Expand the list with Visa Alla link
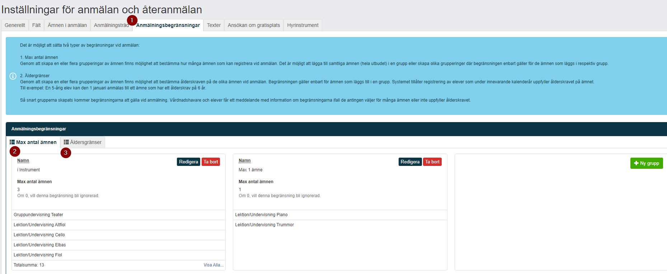The image size is (667, 274). tap(213, 265)
